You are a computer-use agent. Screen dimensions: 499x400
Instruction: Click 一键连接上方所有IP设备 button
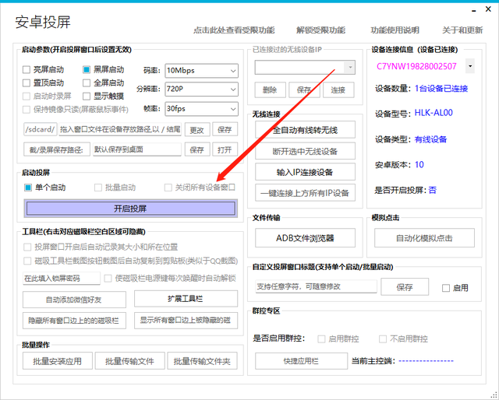click(305, 192)
